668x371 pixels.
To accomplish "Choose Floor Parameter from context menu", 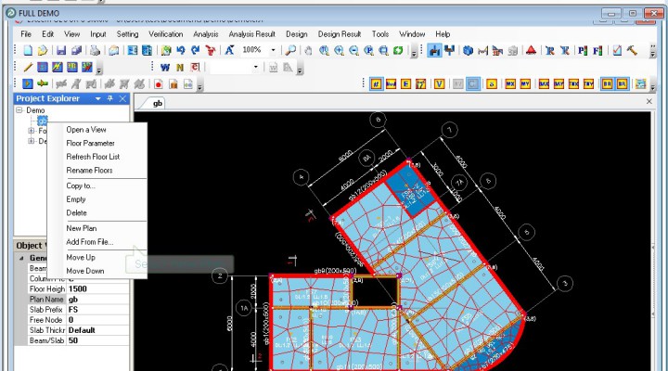I will pyautogui.click(x=90, y=144).
